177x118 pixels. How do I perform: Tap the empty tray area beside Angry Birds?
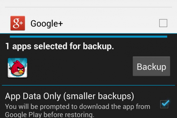[80, 68]
